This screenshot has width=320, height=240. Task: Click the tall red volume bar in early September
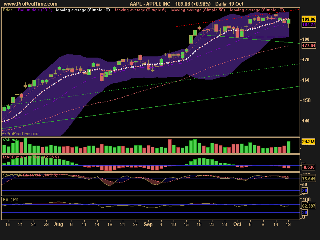coord(170,146)
